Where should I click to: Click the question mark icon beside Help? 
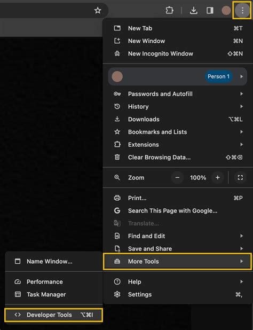click(117, 281)
